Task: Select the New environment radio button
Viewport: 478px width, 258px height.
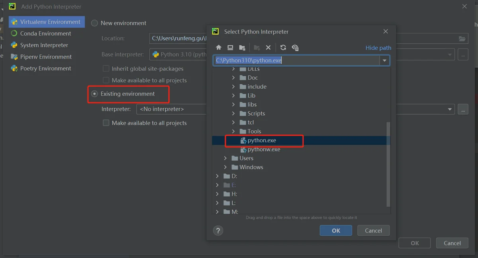Action: [x=94, y=23]
